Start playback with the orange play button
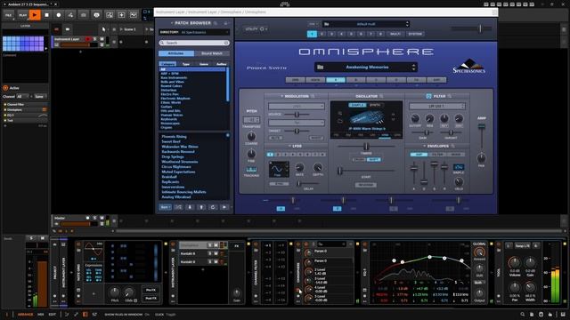Viewport: 570px width, 320px height. click(35, 15)
